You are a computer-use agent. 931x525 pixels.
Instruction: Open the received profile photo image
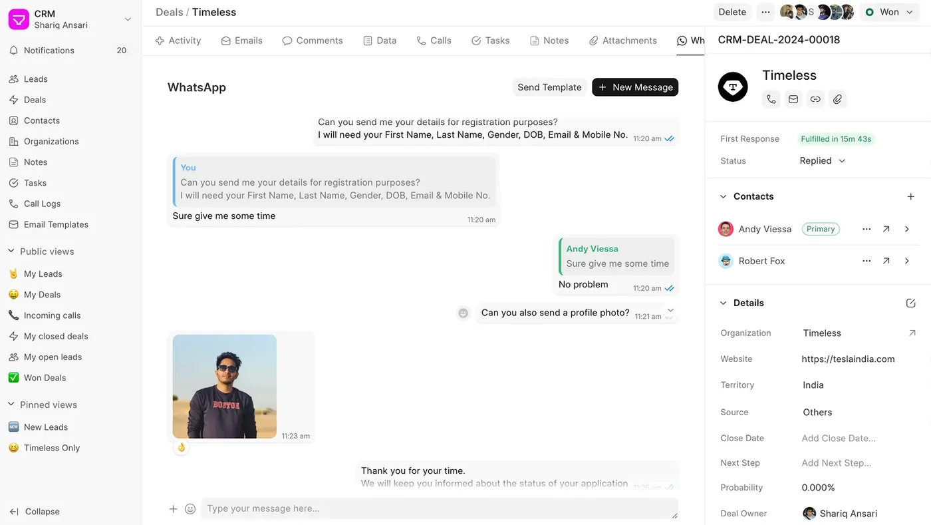click(x=225, y=387)
